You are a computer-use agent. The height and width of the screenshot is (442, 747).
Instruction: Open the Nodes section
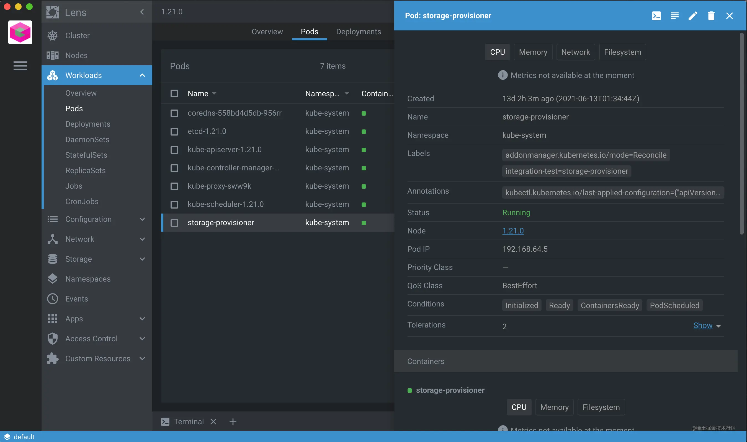click(76, 55)
